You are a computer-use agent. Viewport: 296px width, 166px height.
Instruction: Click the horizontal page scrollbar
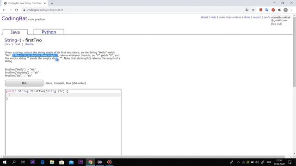tap(144, 157)
